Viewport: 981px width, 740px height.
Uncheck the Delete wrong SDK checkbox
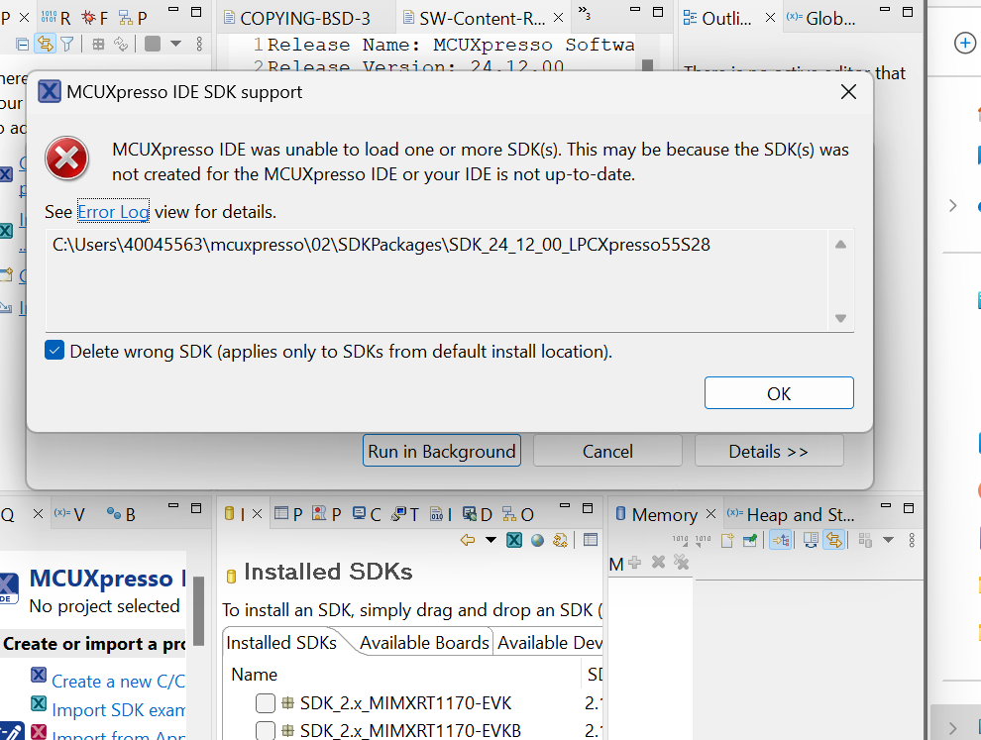coord(54,351)
